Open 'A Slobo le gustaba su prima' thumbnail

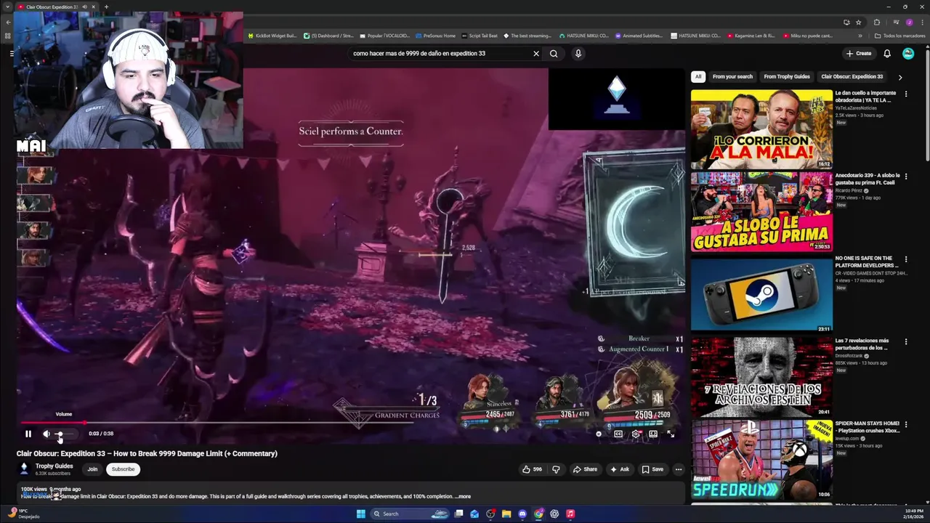point(761,211)
